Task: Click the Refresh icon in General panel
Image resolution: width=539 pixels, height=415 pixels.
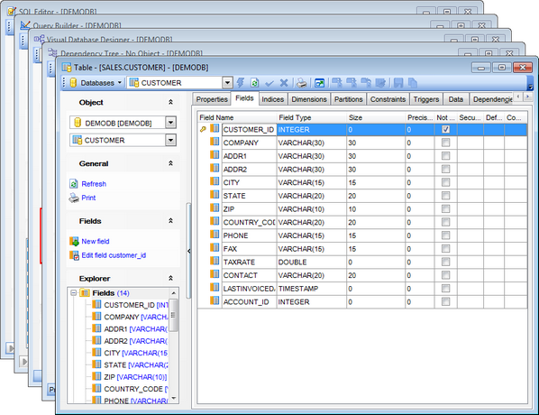Action: (x=74, y=184)
